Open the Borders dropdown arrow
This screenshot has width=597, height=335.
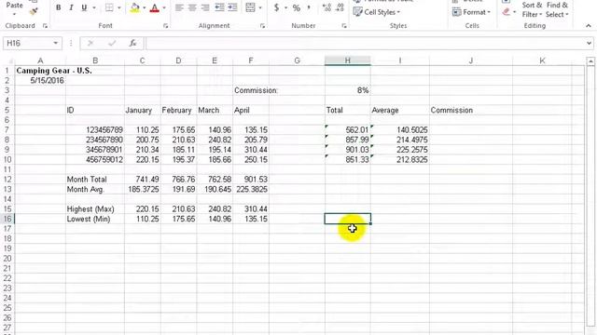coord(118,7)
